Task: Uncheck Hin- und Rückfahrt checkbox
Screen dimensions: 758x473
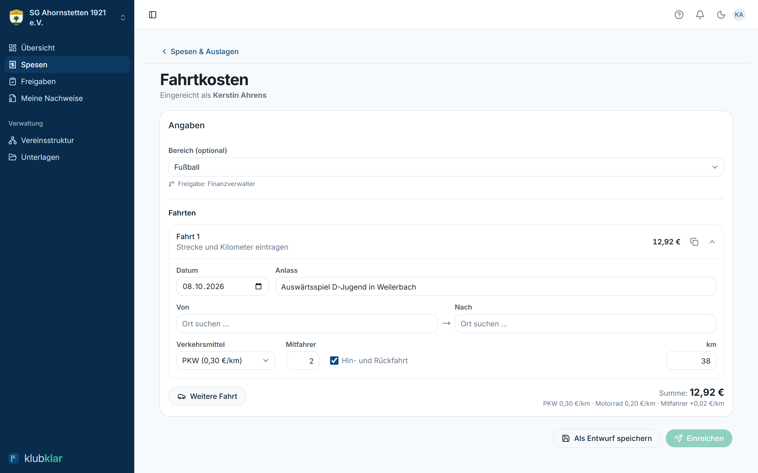Action: [334, 361]
